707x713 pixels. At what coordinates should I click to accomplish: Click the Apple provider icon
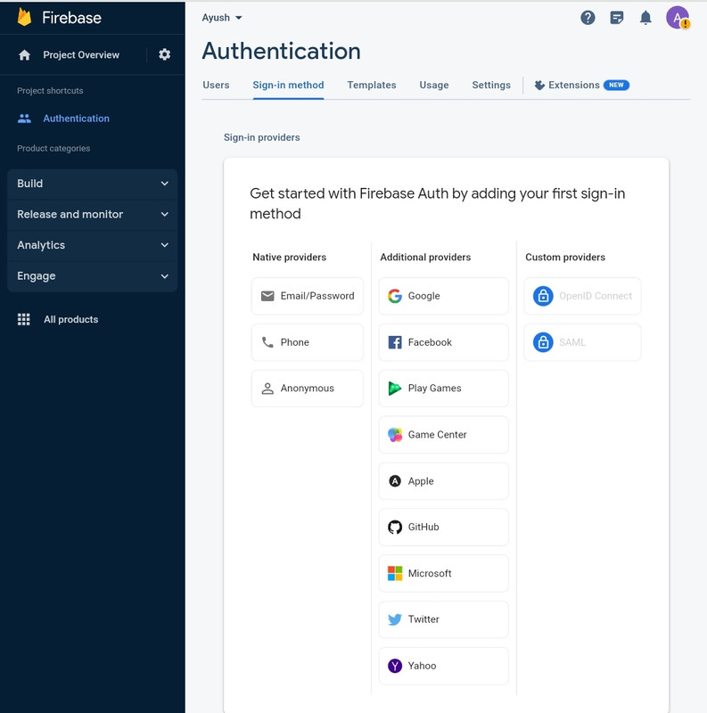395,480
